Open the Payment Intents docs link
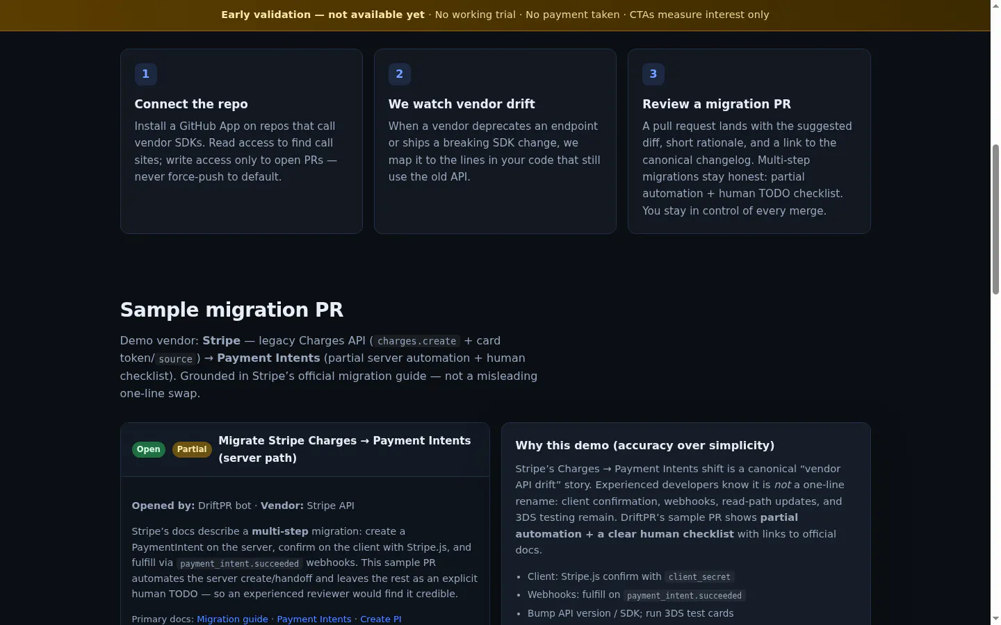This screenshot has height=625, width=1001. [x=314, y=619]
